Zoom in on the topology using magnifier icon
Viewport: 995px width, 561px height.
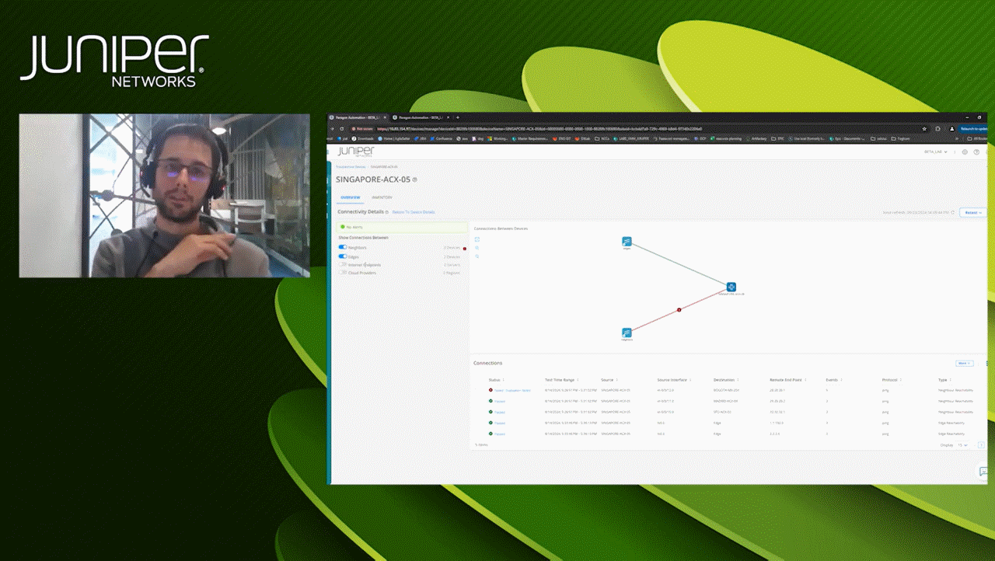click(x=477, y=248)
